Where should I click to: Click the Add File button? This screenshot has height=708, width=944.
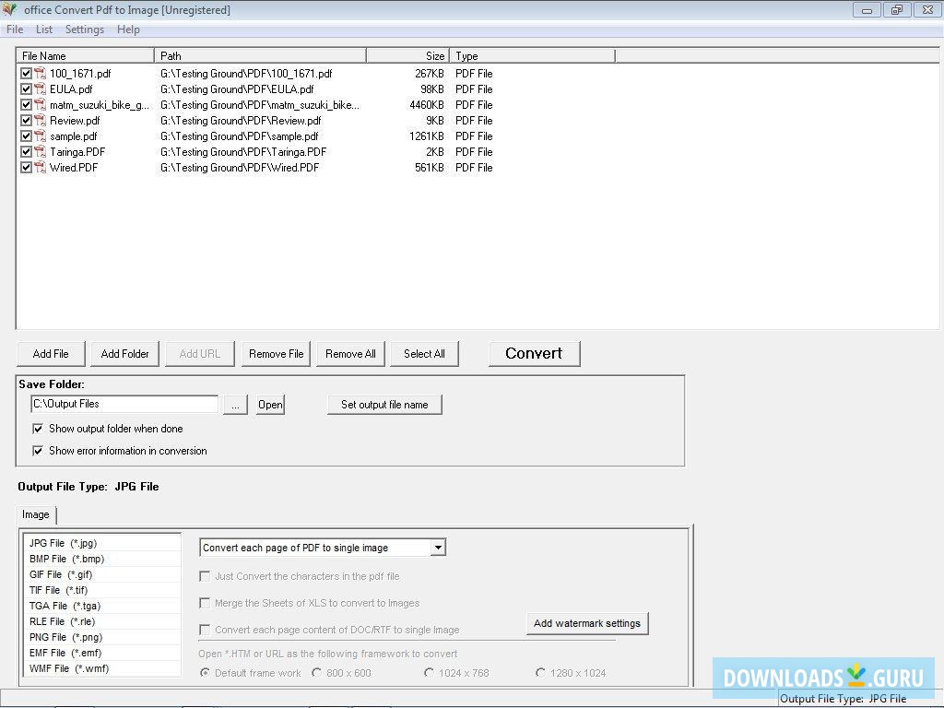[51, 354]
